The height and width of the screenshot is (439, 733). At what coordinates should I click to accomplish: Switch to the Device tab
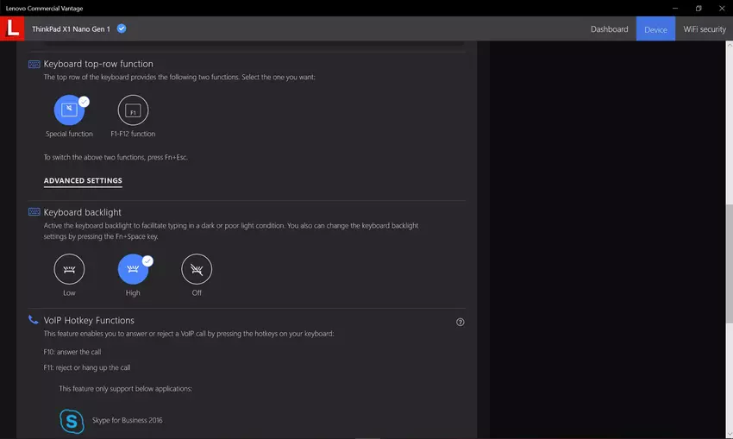pos(655,29)
